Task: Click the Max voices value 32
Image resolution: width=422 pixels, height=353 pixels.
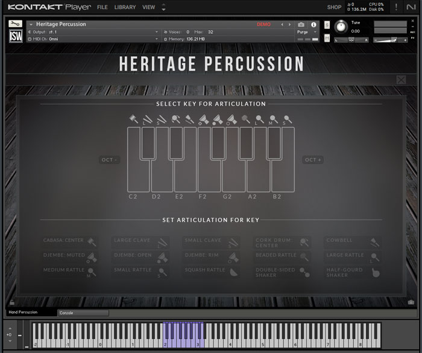Action: 210,32
